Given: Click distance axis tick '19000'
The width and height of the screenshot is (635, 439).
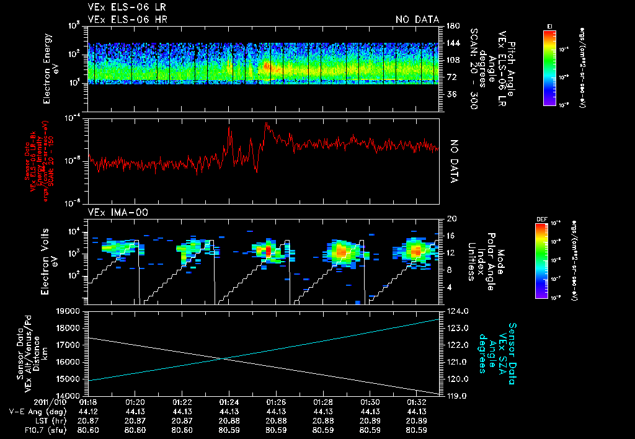Looking at the screenshot, I should [x=68, y=311].
